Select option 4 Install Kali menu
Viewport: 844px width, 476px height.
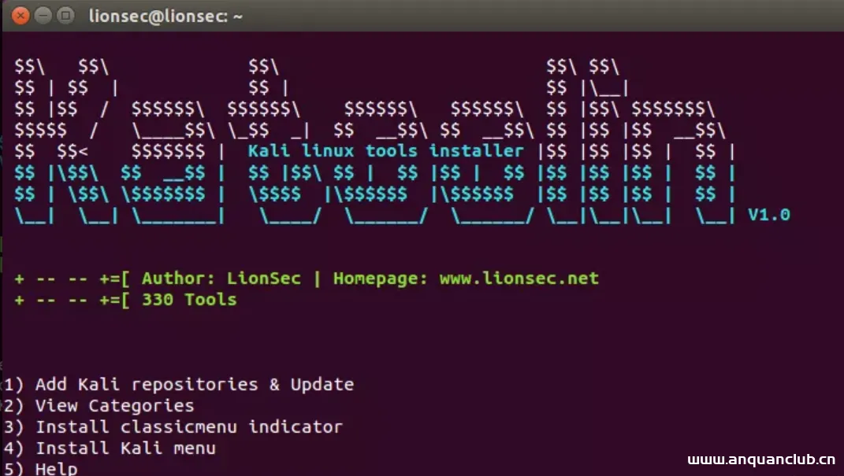coord(106,448)
